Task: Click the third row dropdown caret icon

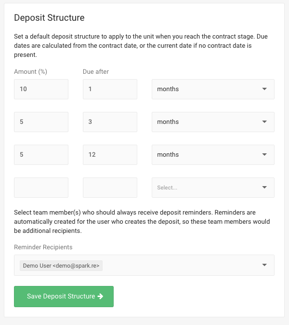Action: 264,155
